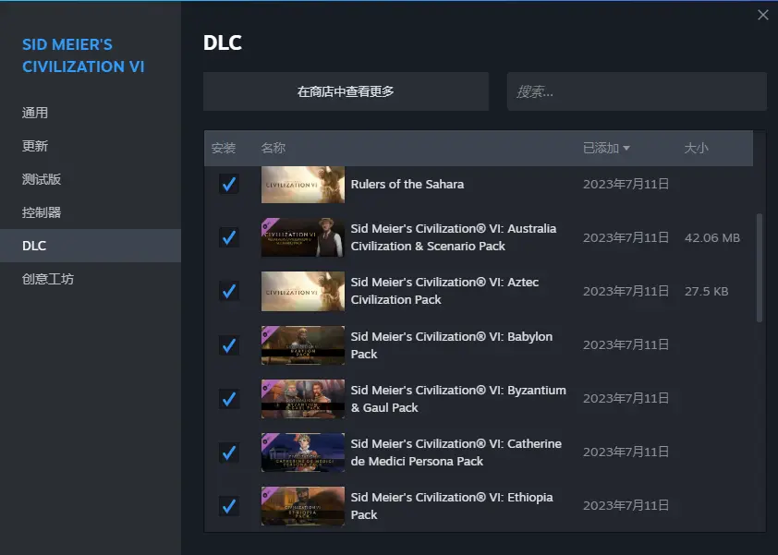The height and width of the screenshot is (555, 778).
Task: Click the Babylon Pack added date
Action: point(626,344)
